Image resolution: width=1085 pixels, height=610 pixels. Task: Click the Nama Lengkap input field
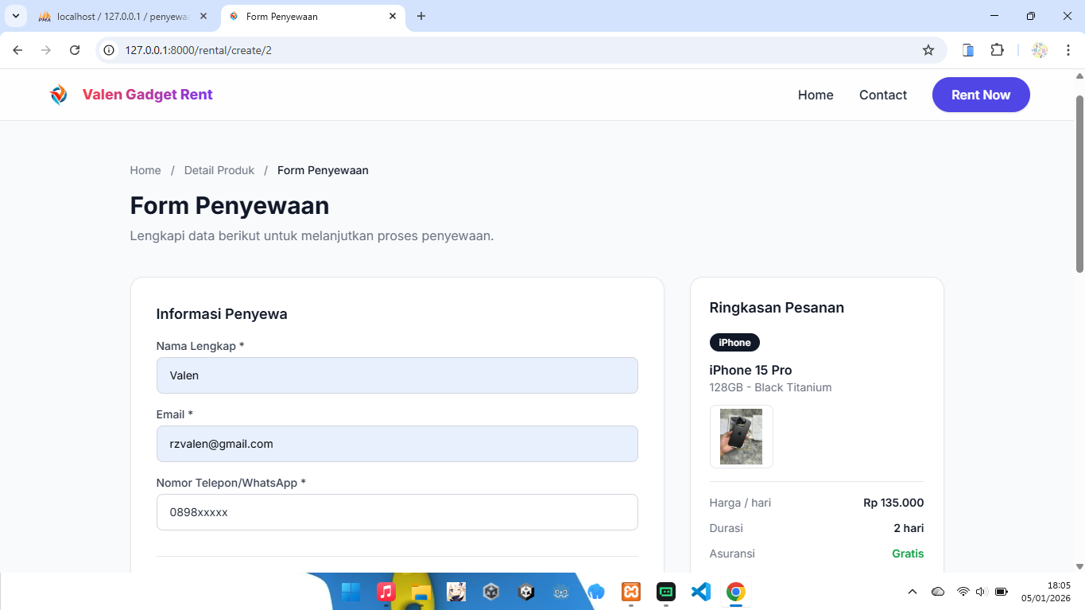(397, 375)
